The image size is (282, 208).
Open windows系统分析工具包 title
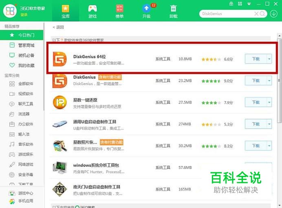pyautogui.click(x=96, y=165)
